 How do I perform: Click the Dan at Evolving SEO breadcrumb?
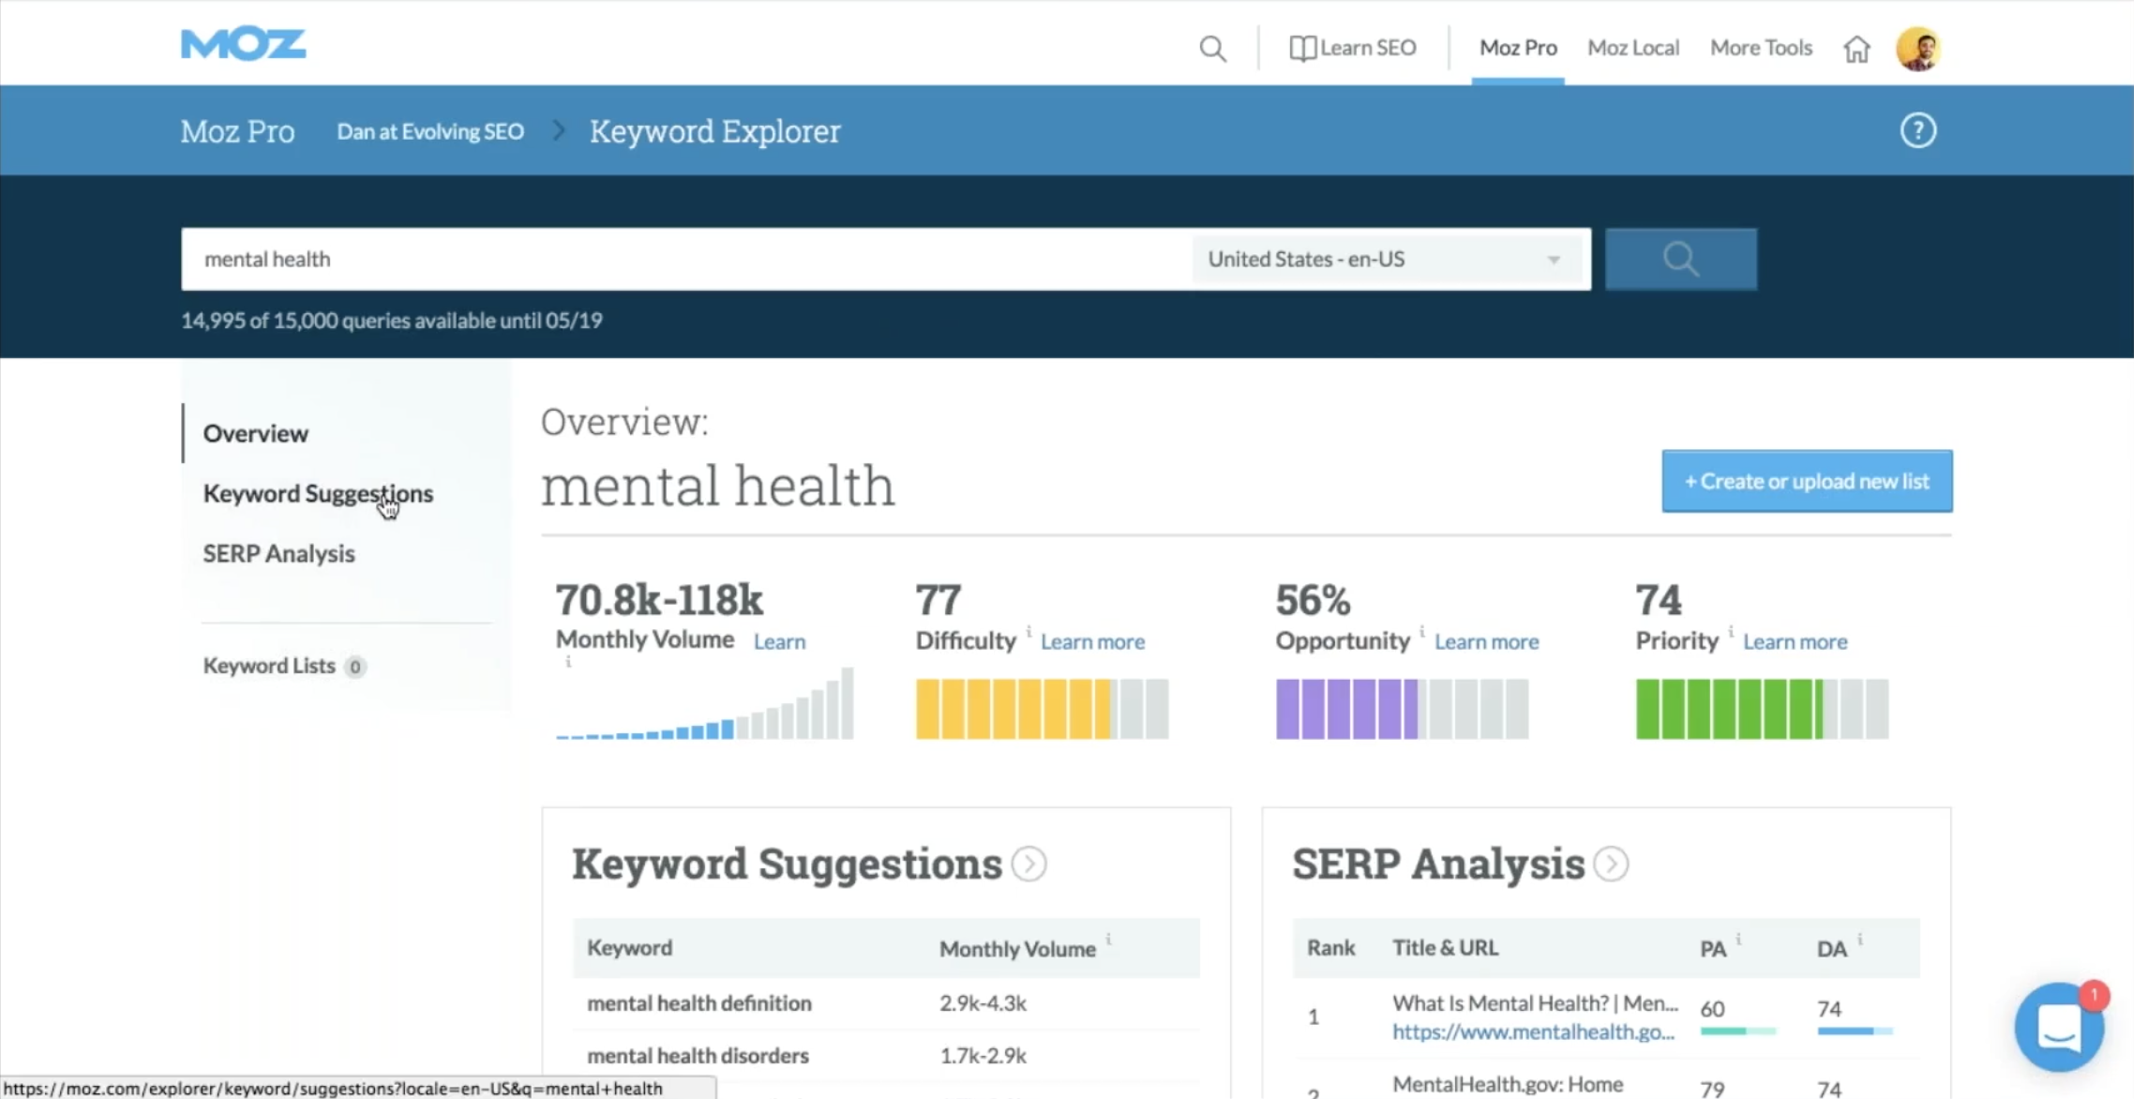click(x=430, y=131)
